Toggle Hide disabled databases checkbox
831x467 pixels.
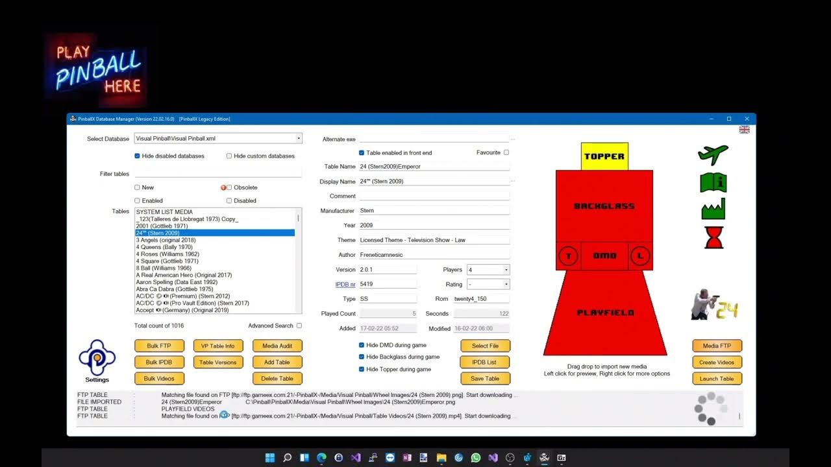(137, 156)
